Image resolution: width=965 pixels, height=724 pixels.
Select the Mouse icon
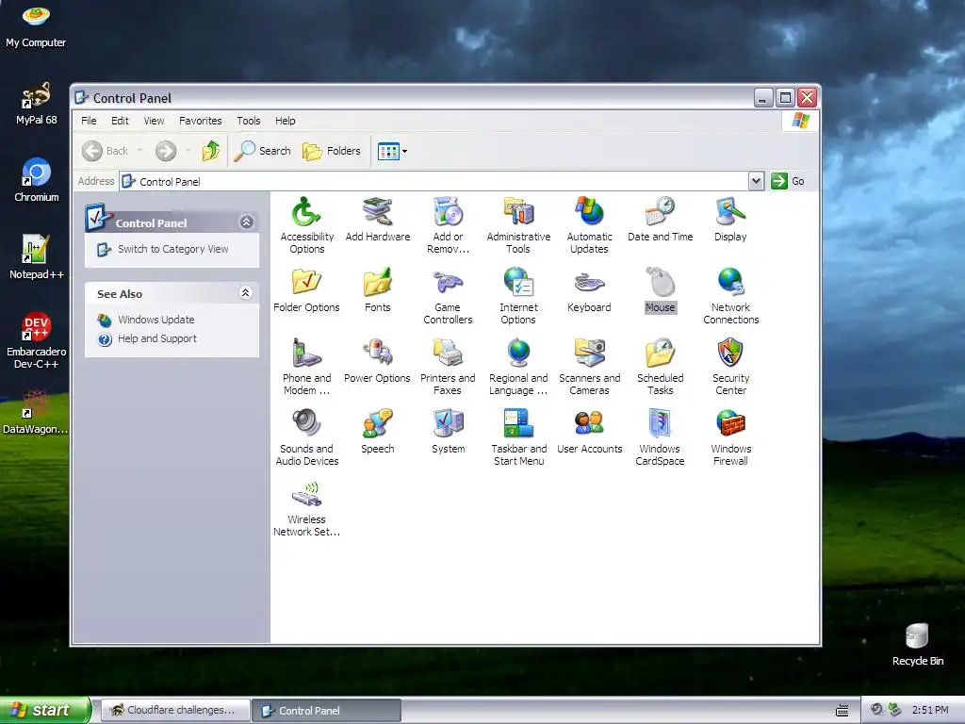pos(661,283)
